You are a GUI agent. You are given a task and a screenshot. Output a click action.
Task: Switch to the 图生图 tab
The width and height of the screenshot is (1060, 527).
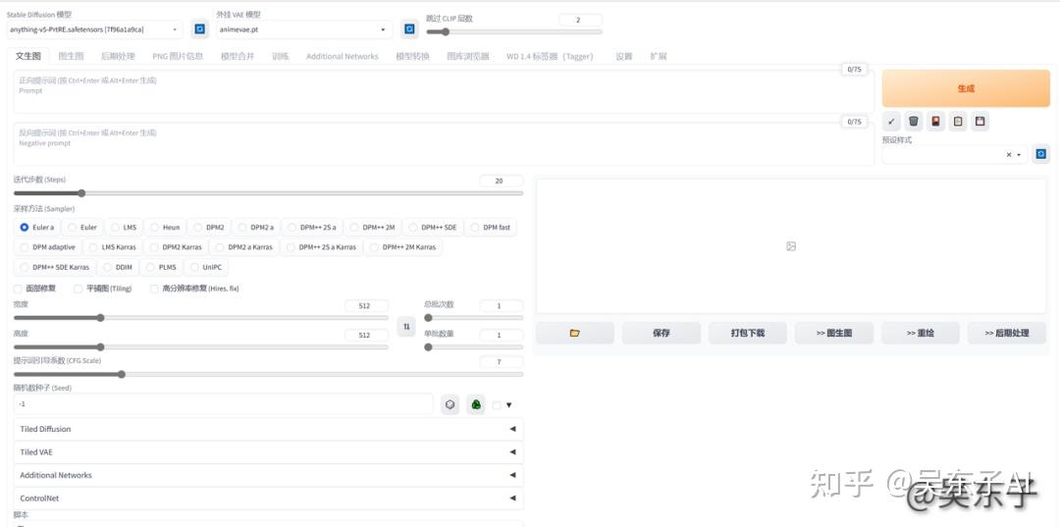[71, 56]
